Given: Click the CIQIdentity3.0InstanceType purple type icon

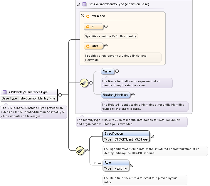Looking at the screenshot, I should [x=5, y=92].
